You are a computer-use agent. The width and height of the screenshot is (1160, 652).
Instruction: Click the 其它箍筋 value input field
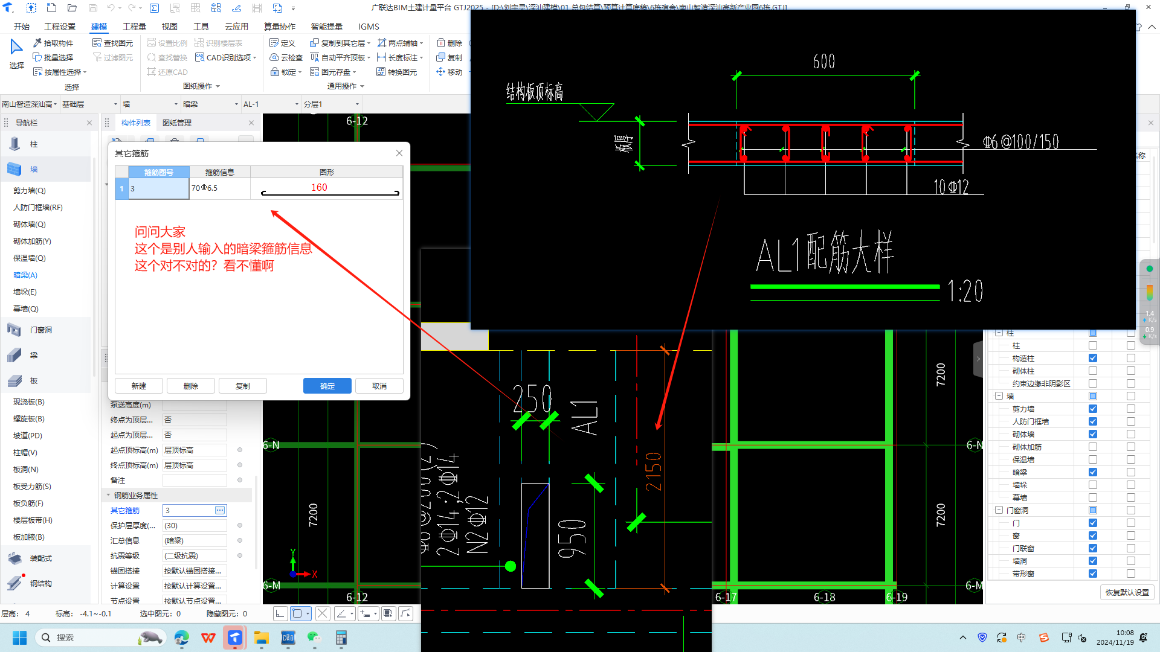pos(188,510)
